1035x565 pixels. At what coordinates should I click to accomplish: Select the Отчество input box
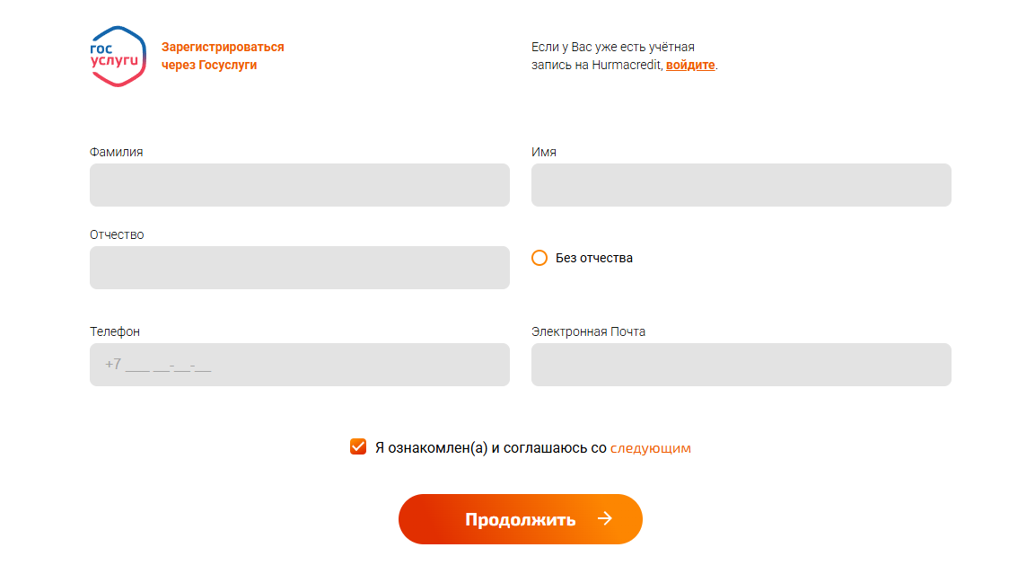tap(299, 268)
